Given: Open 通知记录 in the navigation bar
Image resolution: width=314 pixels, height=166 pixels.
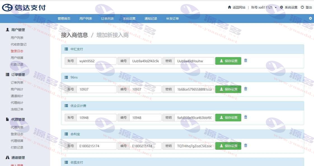Looking at the screenshot, I should pyautogui.click(x=151, y=19).
